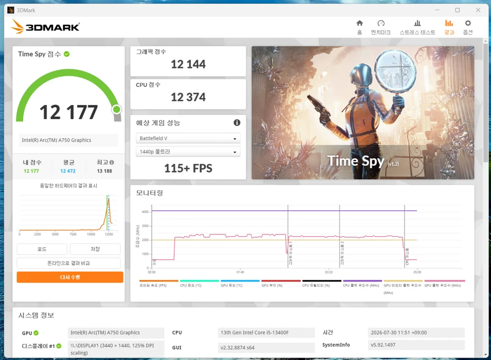
Task: Click the 저장 (Save) button
Action: point(95,249)
